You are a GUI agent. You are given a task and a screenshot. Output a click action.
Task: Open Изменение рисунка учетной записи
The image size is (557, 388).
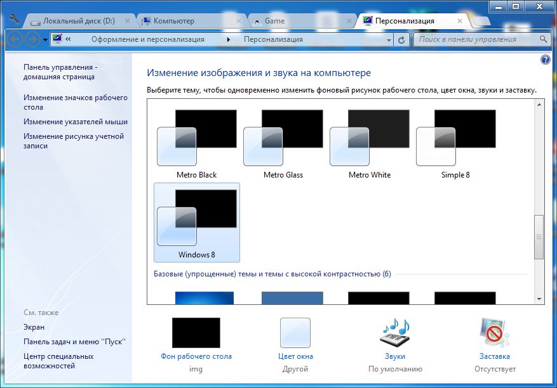pos(74,141)
